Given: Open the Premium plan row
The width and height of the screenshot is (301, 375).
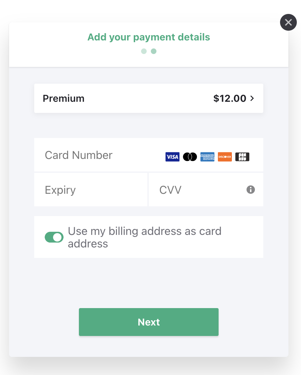Looking at the screenshot, I should [x=149, y=98].
